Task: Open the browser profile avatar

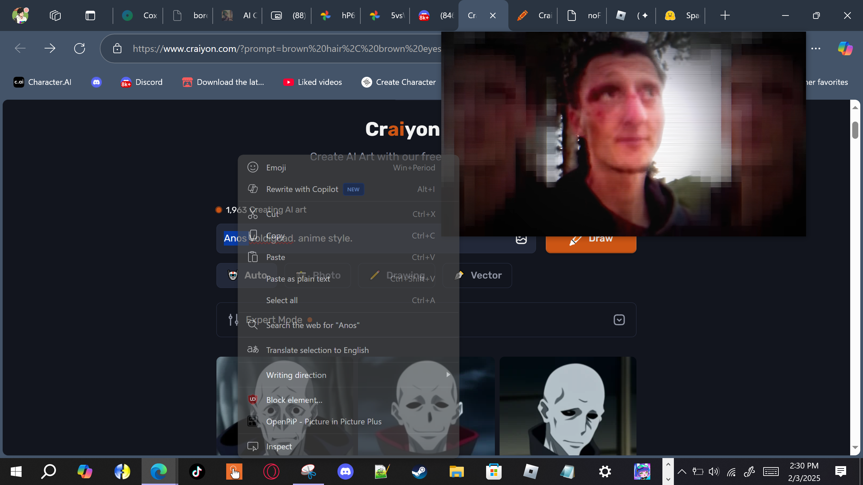Action: coord(20,15)
